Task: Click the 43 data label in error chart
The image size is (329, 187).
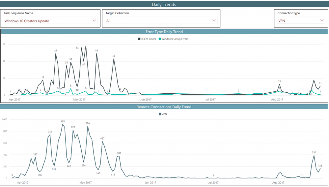Action: tap(114, 56)
